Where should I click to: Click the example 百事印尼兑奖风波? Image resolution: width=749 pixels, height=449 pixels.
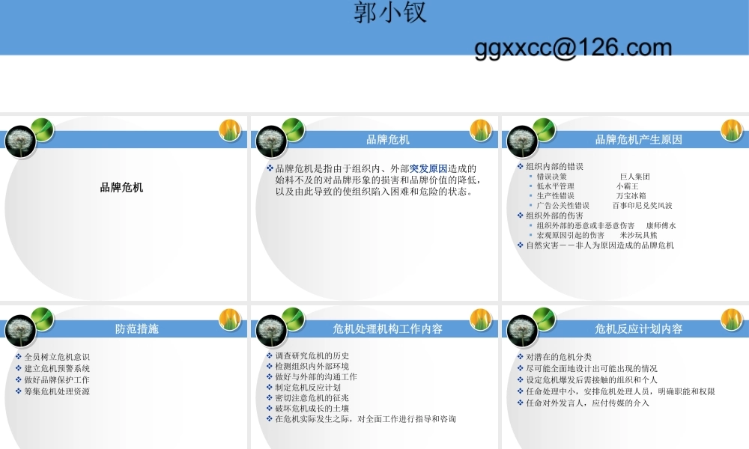(x=642, y=206)
